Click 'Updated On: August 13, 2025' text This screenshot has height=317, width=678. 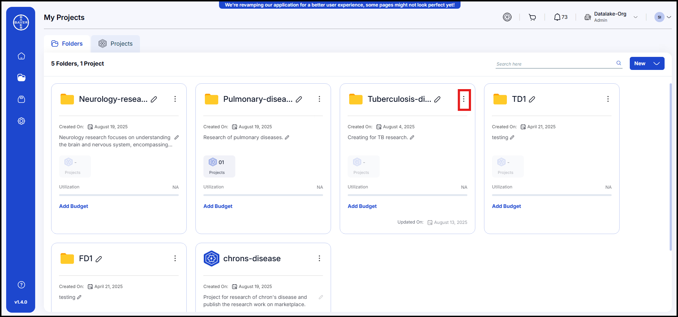432,222
